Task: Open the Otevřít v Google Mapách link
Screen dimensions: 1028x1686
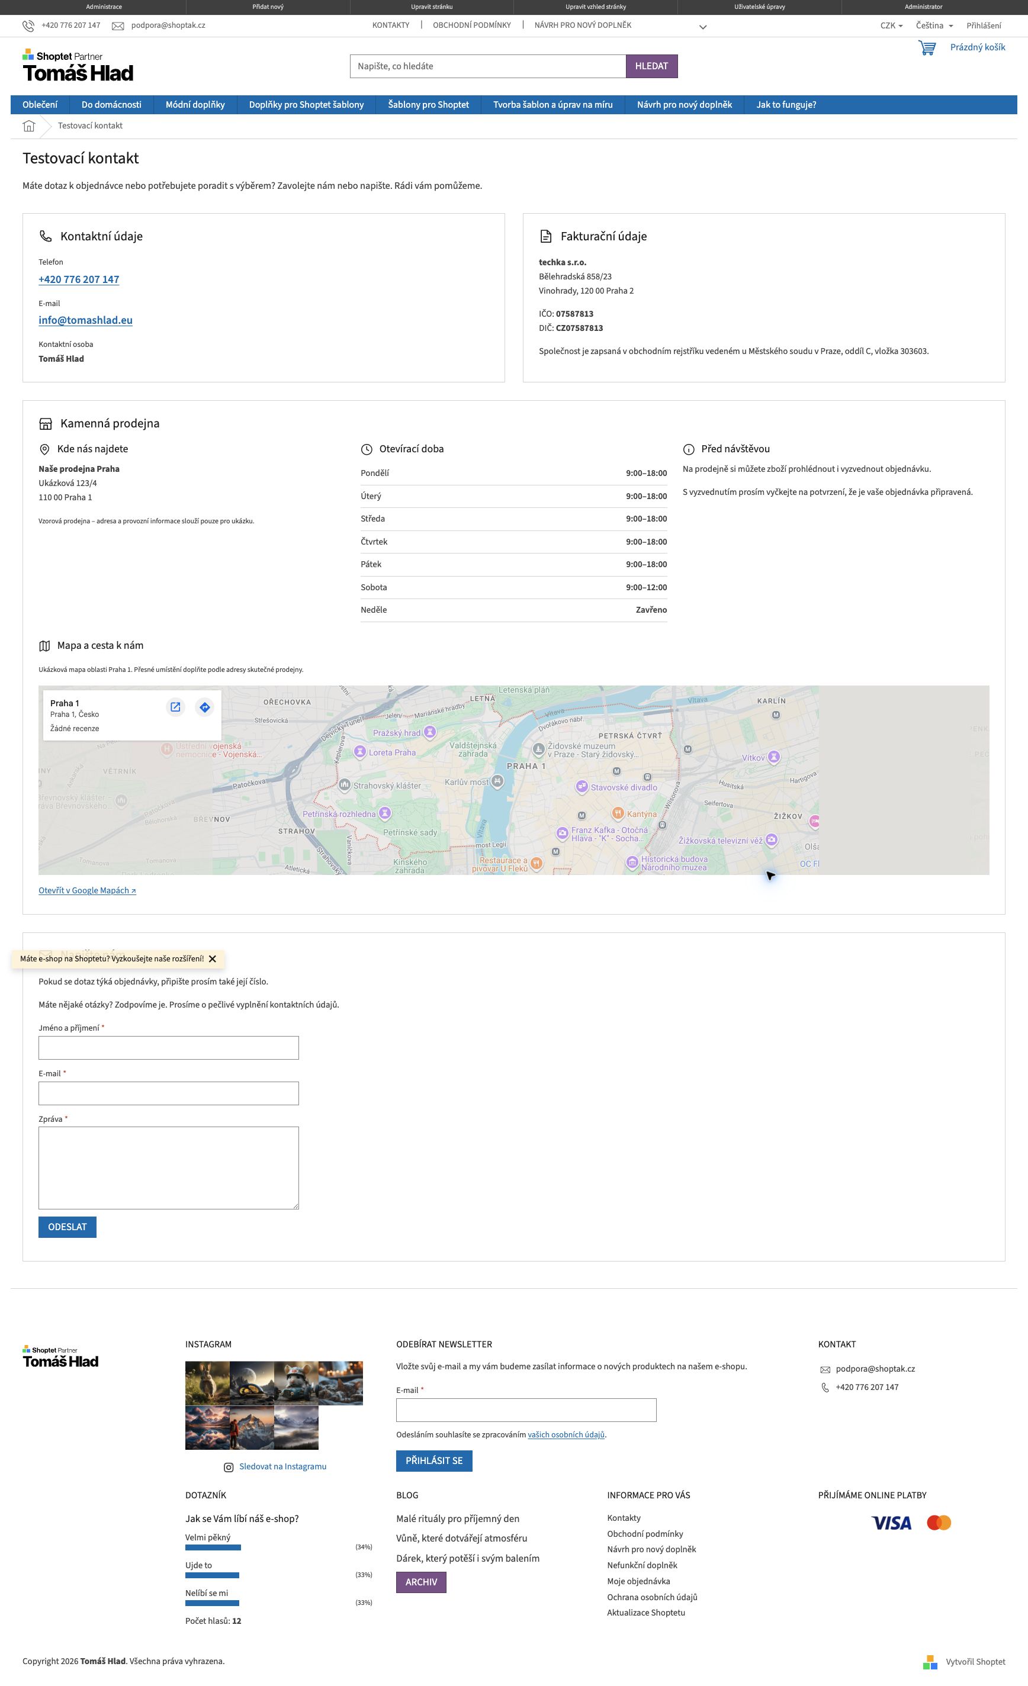Action: click(x=87, y=890)
